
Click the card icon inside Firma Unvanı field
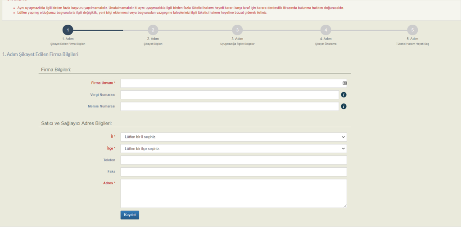tap(344, 83)
